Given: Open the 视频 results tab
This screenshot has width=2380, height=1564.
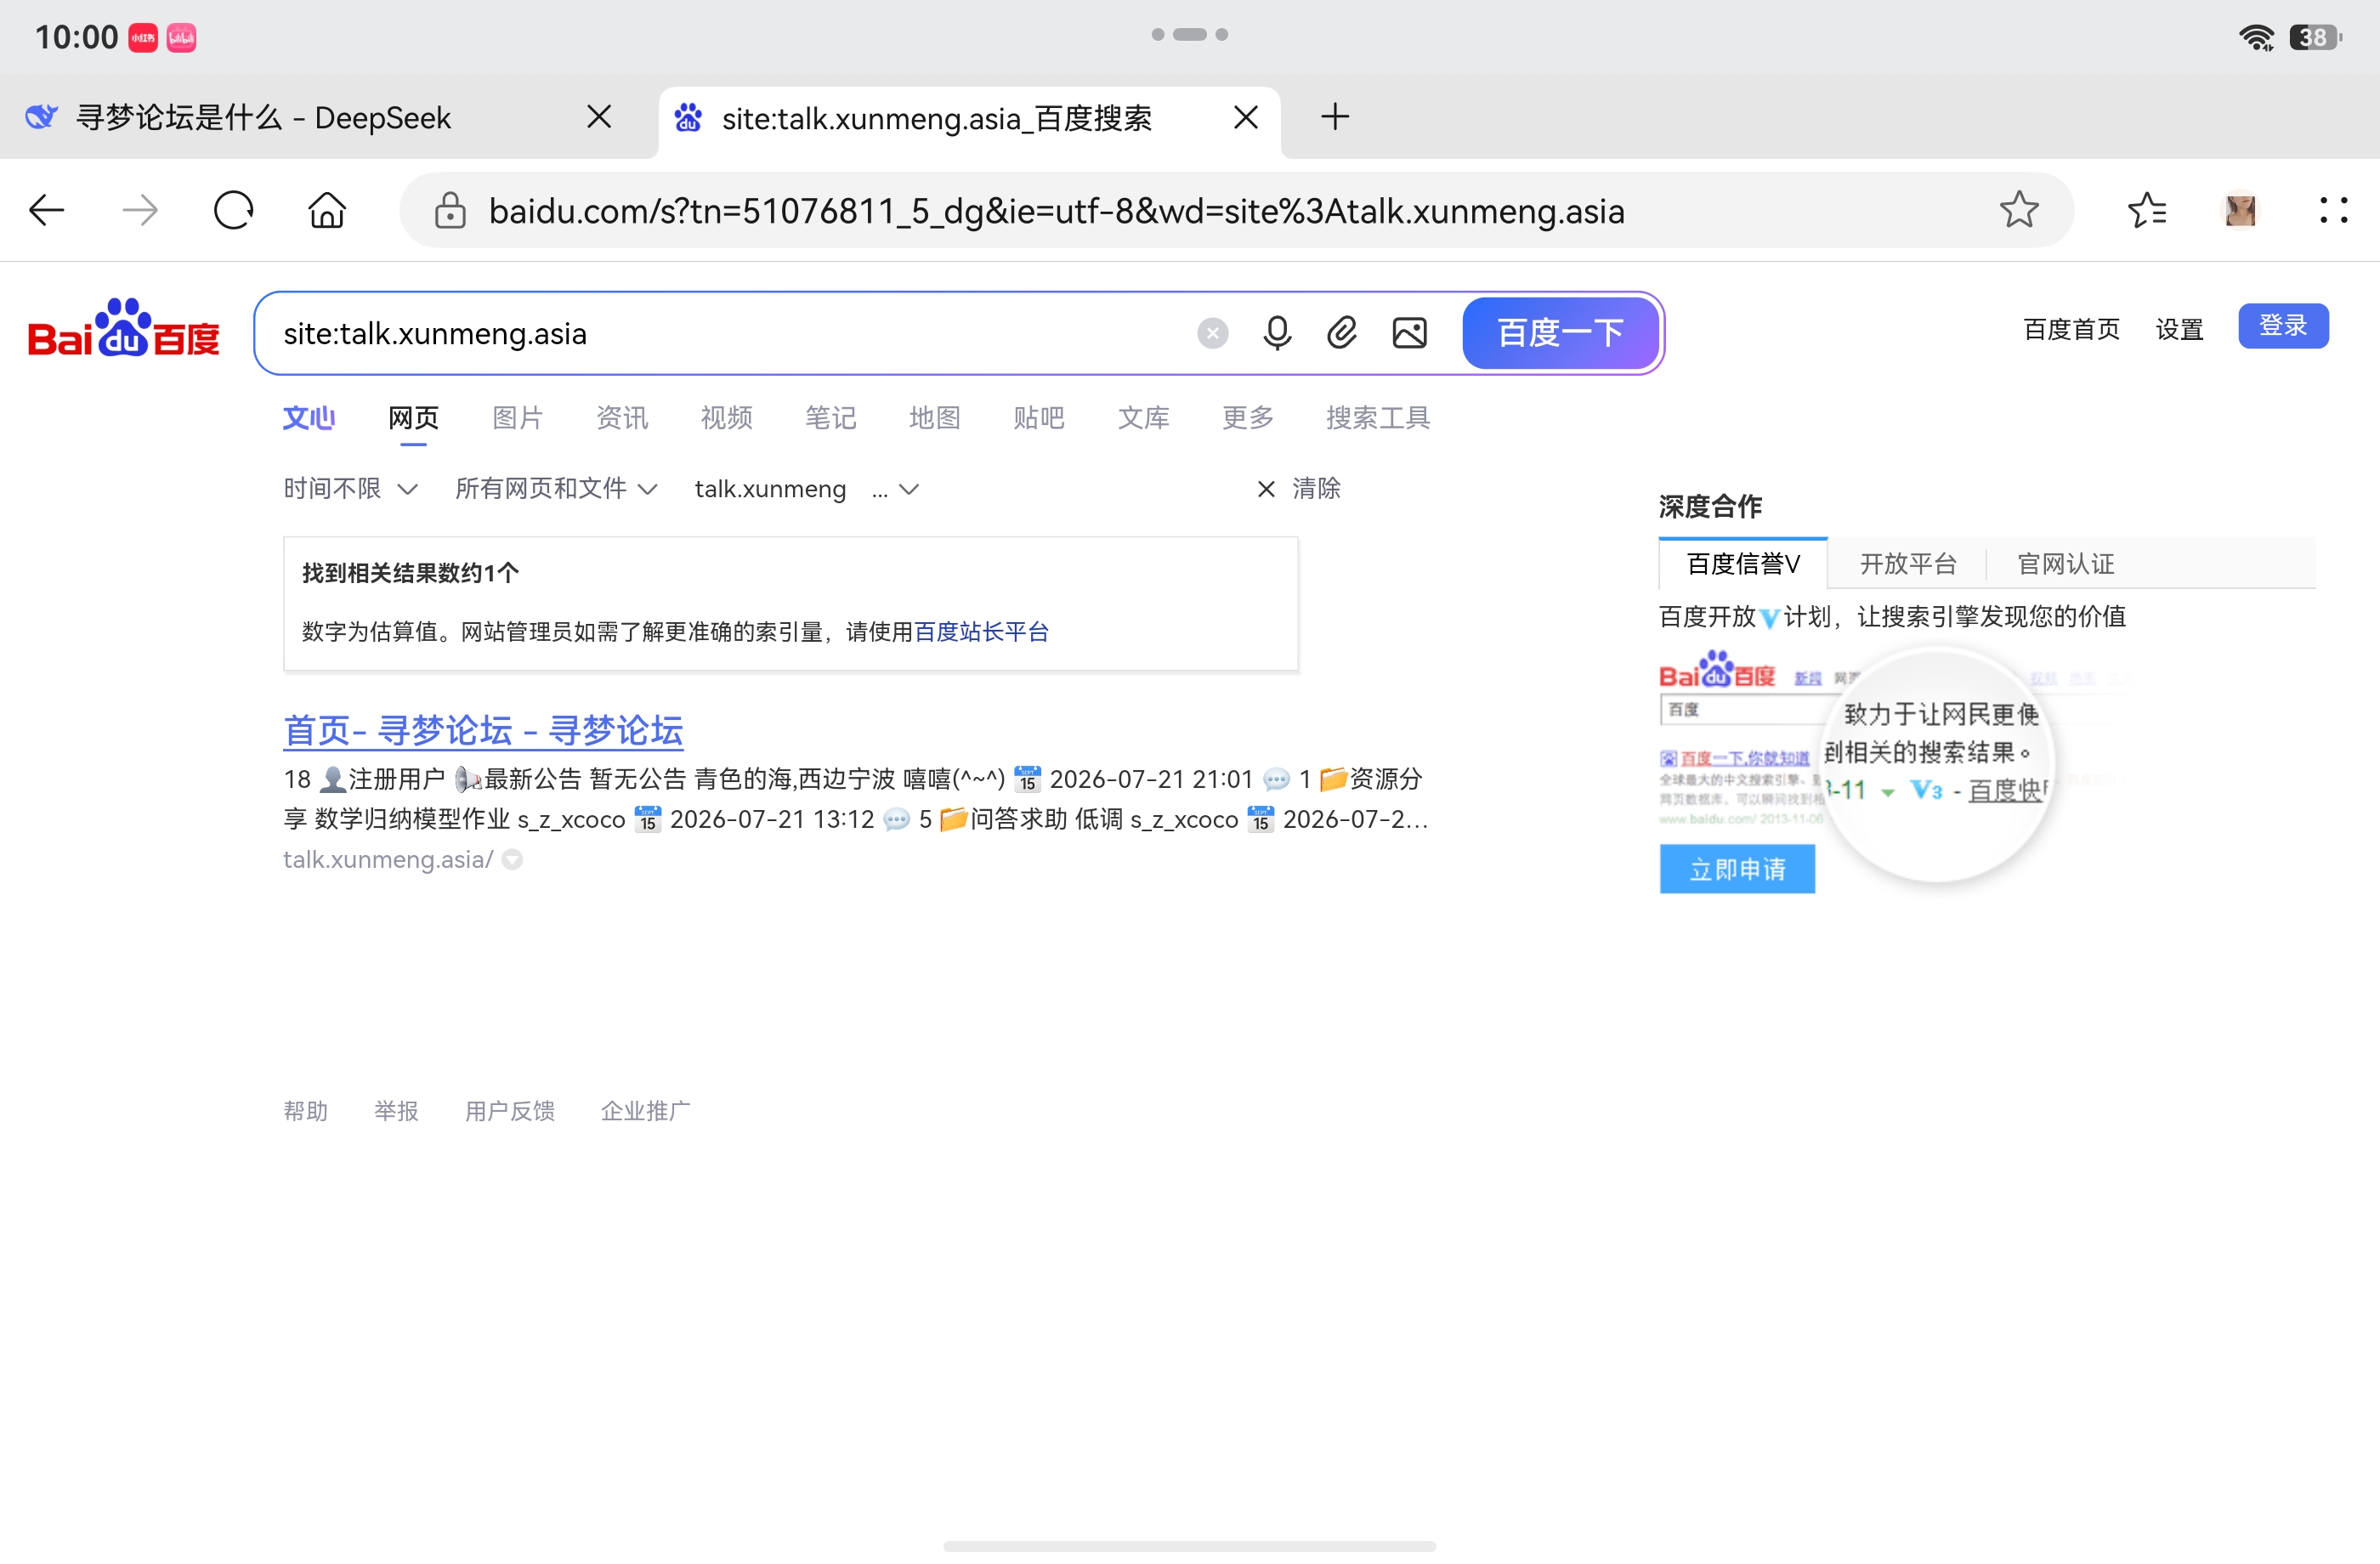Looking at the screenshot, I should 726,418.
